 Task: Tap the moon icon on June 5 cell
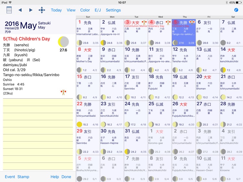click(x=79, y=179)
